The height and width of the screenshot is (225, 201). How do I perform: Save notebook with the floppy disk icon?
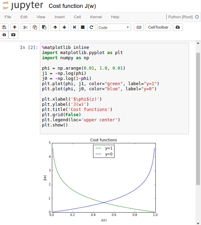(x=4, y=27)
